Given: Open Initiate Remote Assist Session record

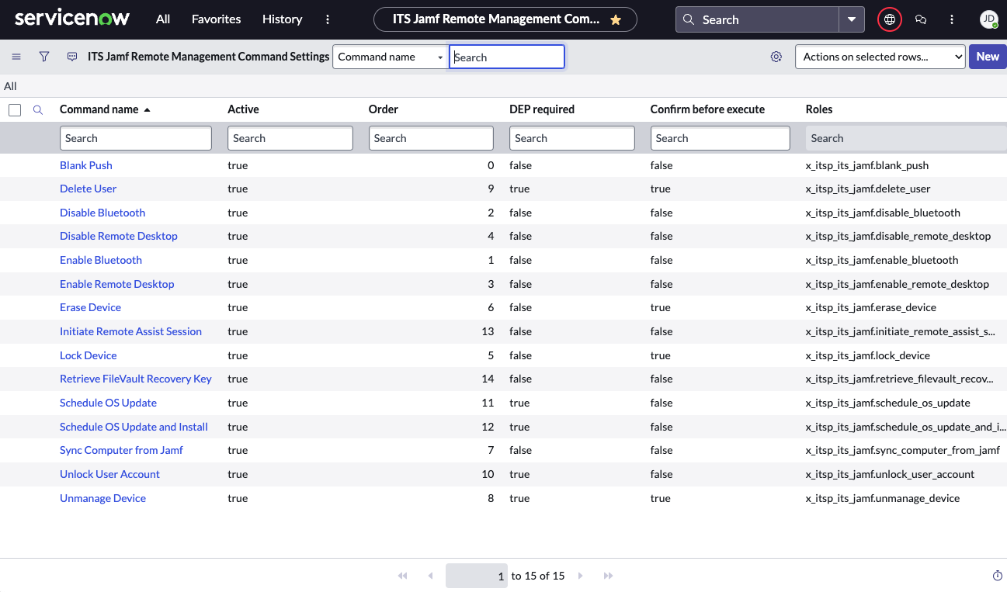Looking at the screenshot, I should click(130, 331).
